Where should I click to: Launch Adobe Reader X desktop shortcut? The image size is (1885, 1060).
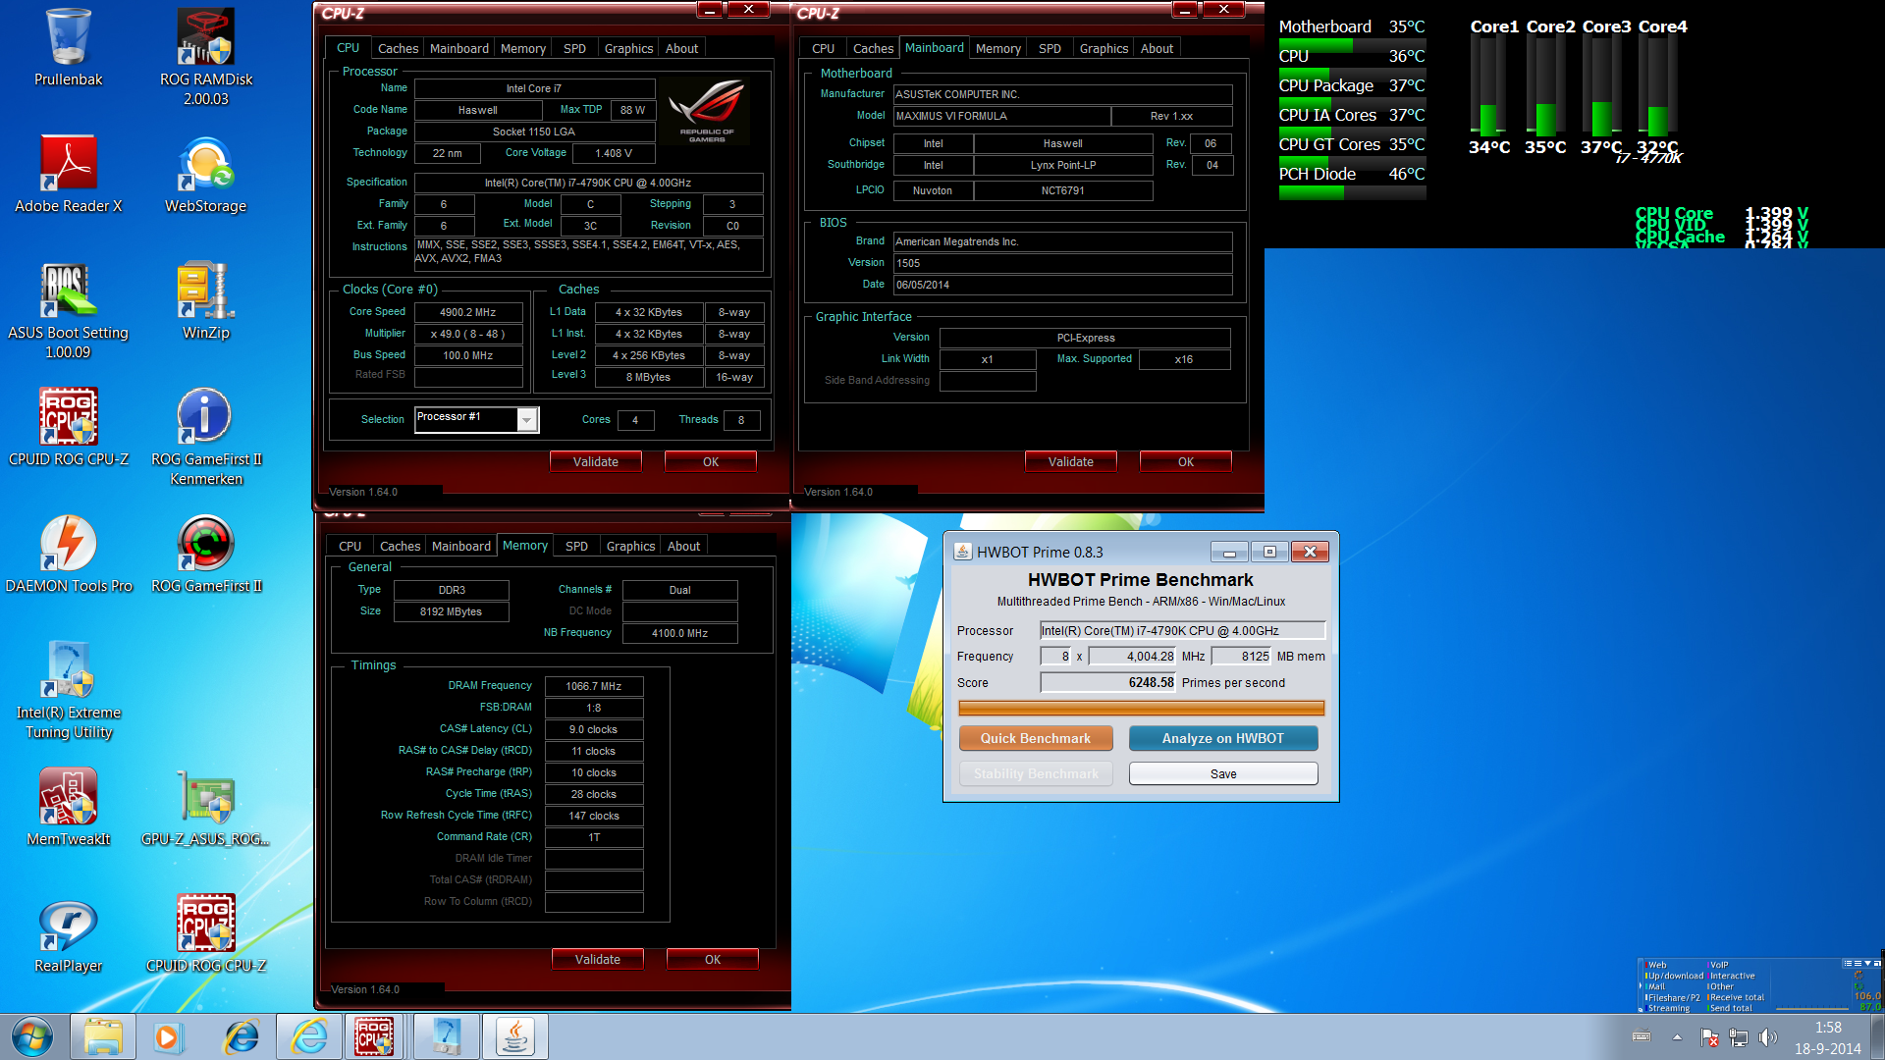(x=68, y=175)
